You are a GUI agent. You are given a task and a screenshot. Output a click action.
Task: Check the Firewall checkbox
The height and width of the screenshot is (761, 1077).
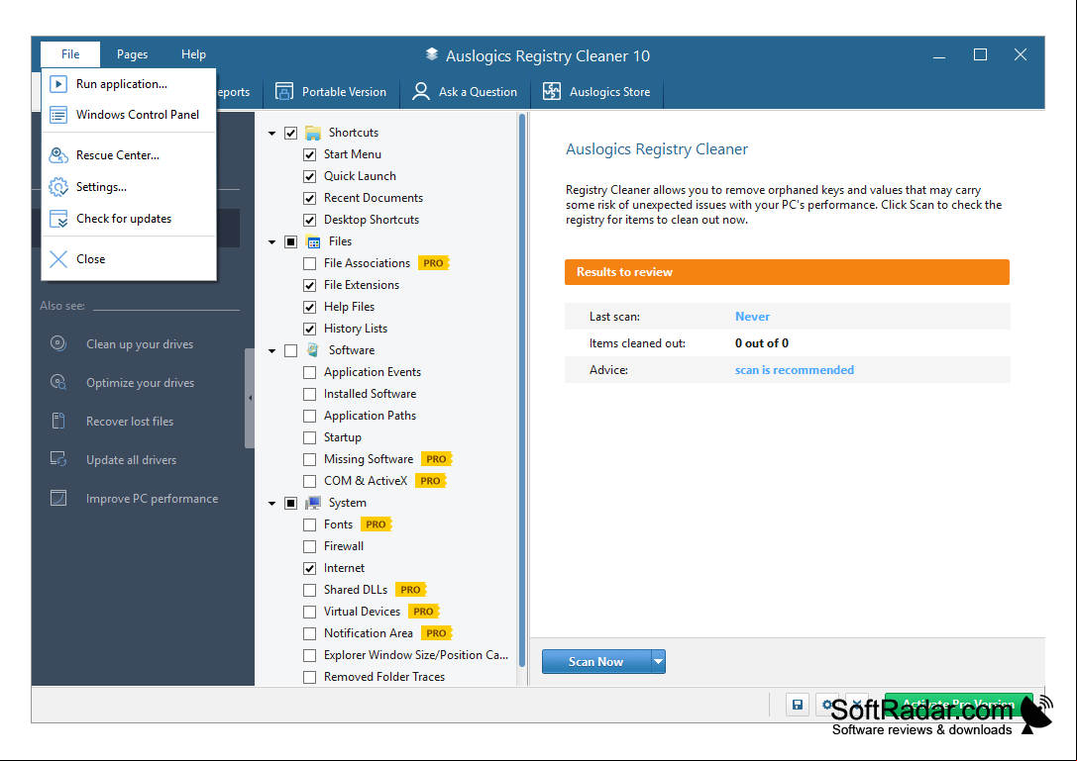[310, 546]
